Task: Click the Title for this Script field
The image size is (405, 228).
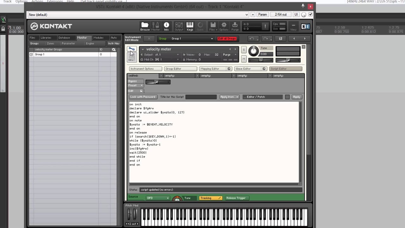Action: coord(201,97)
